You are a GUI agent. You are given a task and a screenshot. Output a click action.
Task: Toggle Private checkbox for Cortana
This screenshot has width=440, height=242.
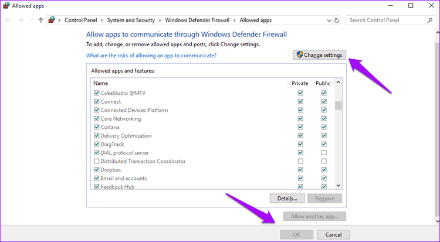coord(300,127)
